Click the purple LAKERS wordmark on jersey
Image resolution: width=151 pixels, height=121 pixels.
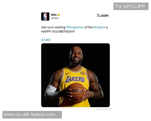click(x=75, y=79)
